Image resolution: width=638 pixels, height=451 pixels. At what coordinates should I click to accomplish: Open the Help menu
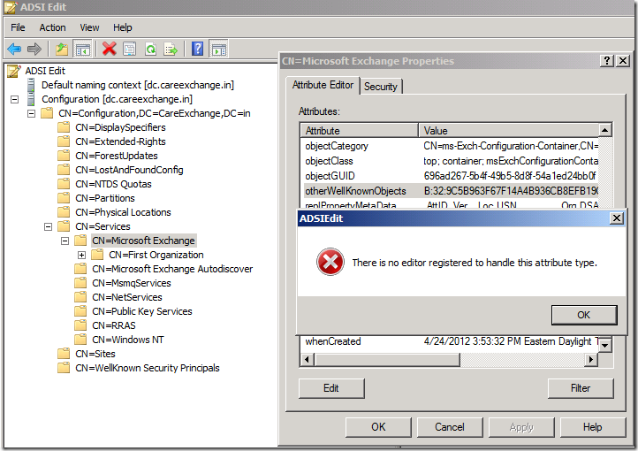(123, 27)
